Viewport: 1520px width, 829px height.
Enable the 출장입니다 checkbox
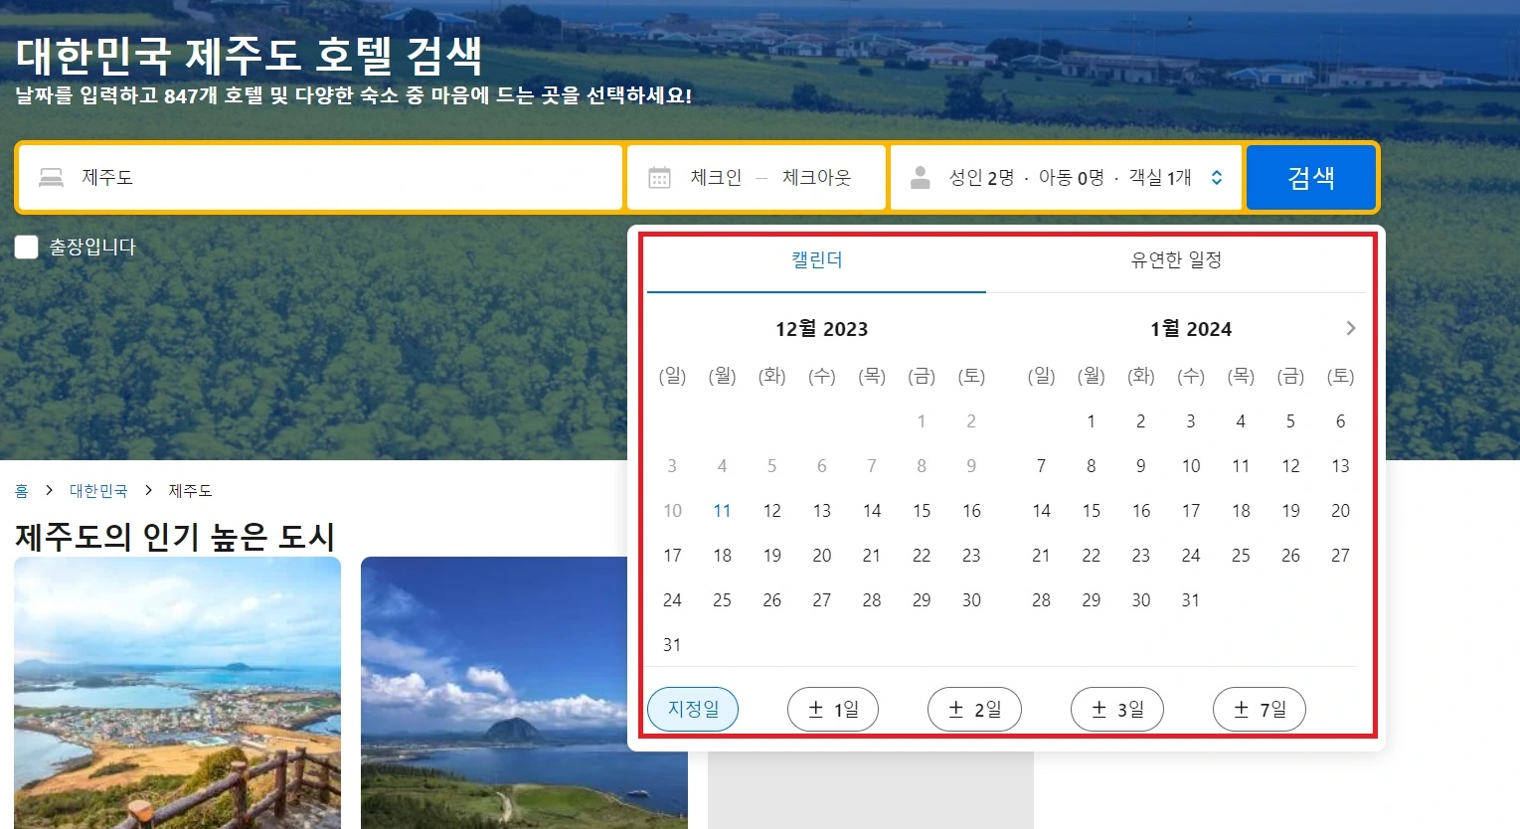pyautogui.click(x=26, y=247)
